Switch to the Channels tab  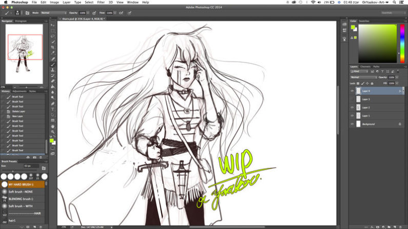(x=365, y=66)
